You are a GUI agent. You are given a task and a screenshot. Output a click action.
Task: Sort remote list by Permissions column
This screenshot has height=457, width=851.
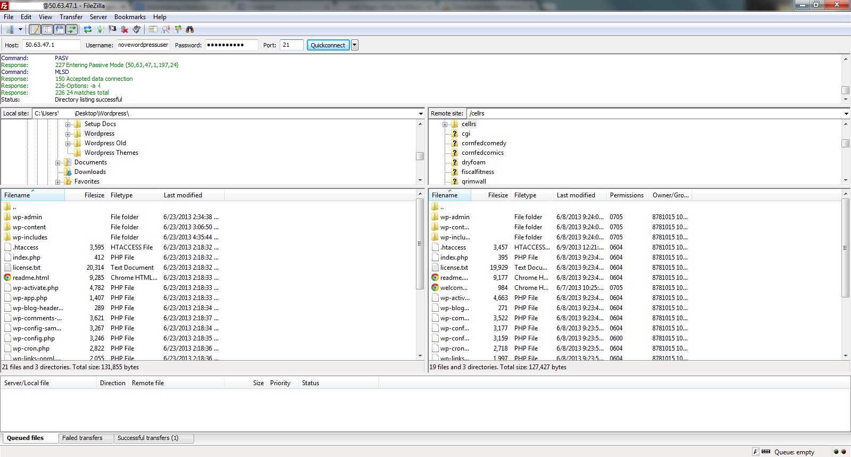[628, 195]
